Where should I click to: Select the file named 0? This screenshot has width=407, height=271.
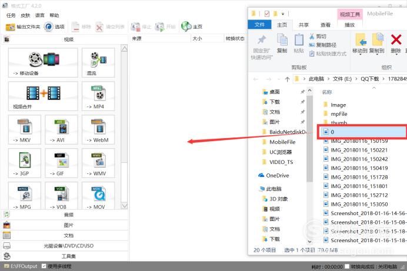(362, 132)
